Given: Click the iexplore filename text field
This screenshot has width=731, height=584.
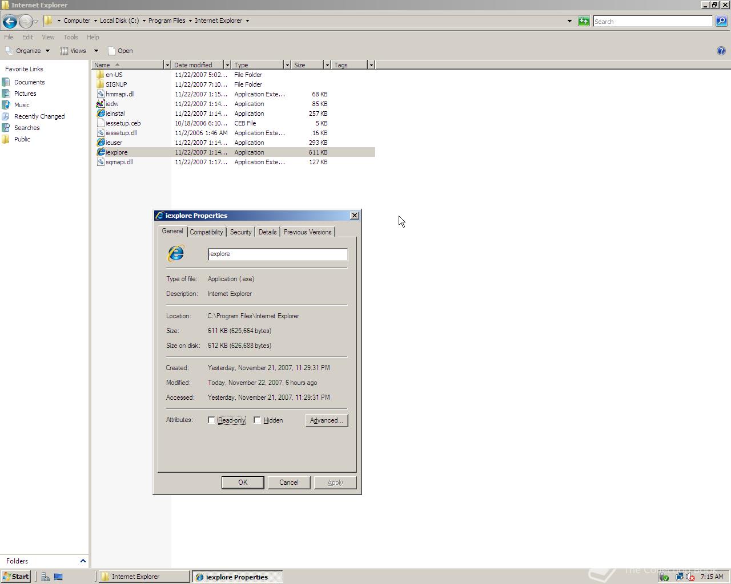Looking at the screenshot, I should pos(278,254).
